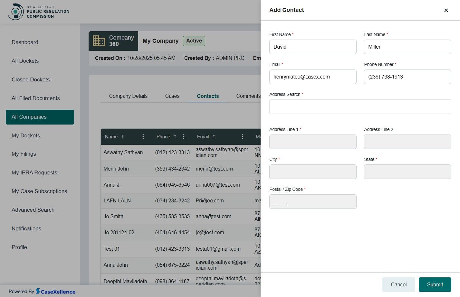
Task: Sort by Phone arrow icon
Action: pyautogui.click(x=175, y=137)
